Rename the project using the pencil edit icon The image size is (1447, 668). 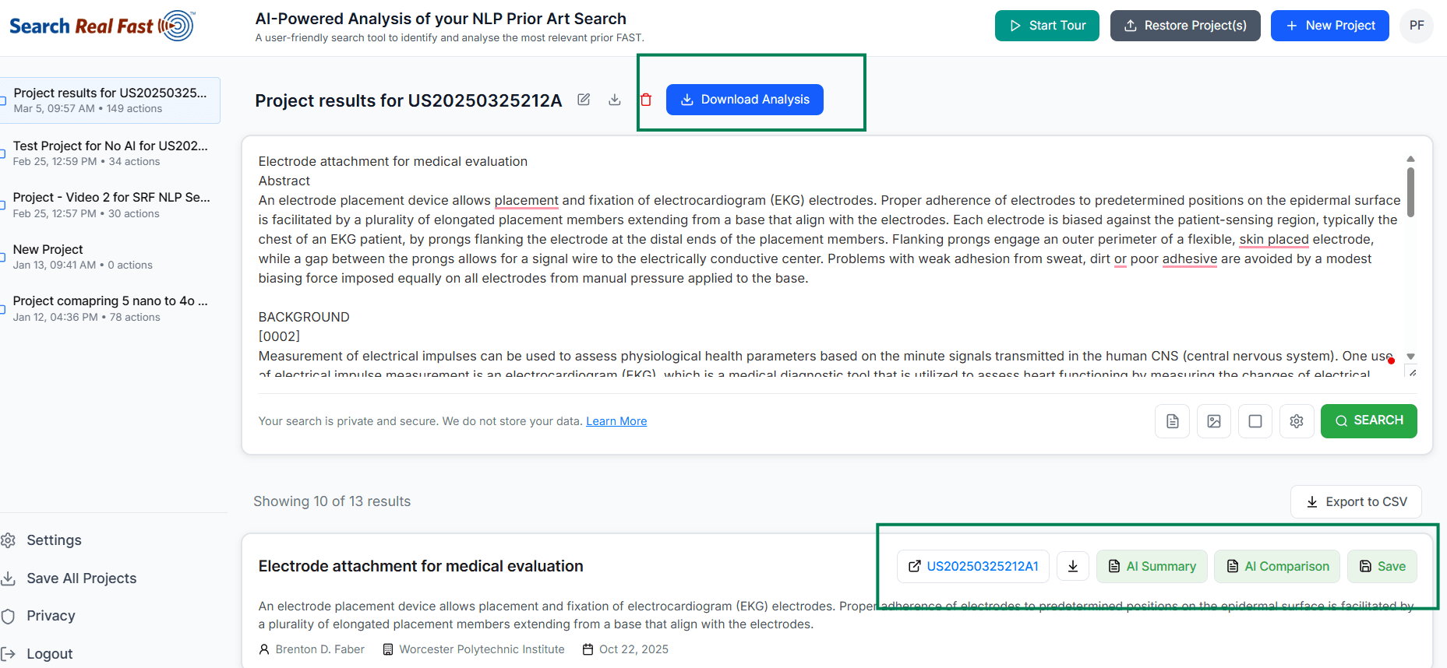[584, 100]
